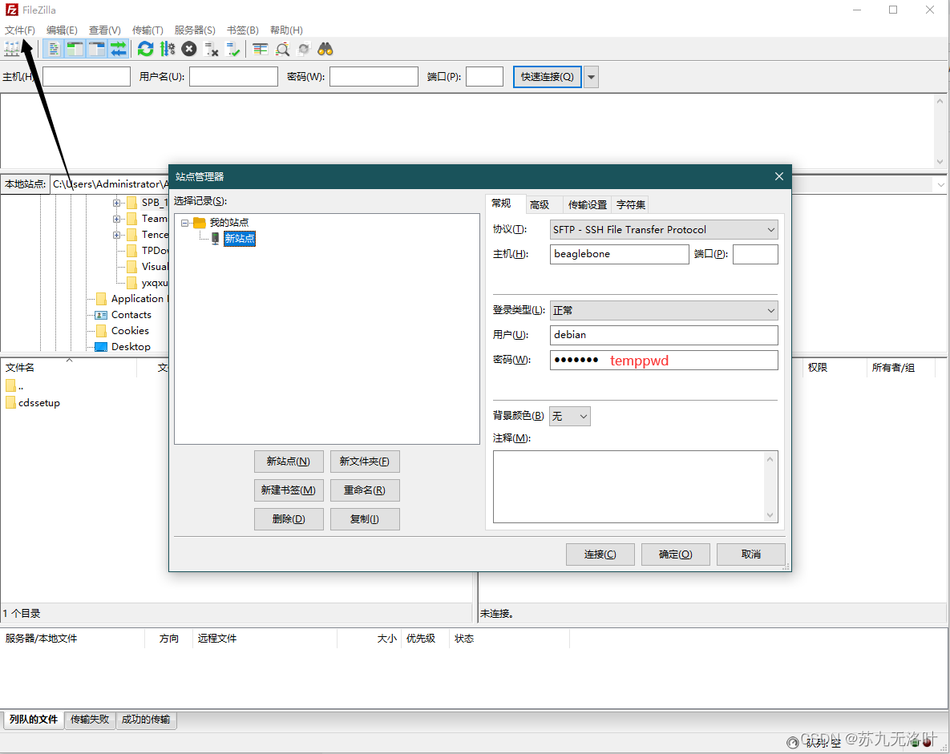Click the 删除(D) button
Screen dimensions: 950x754
[289, 519]
